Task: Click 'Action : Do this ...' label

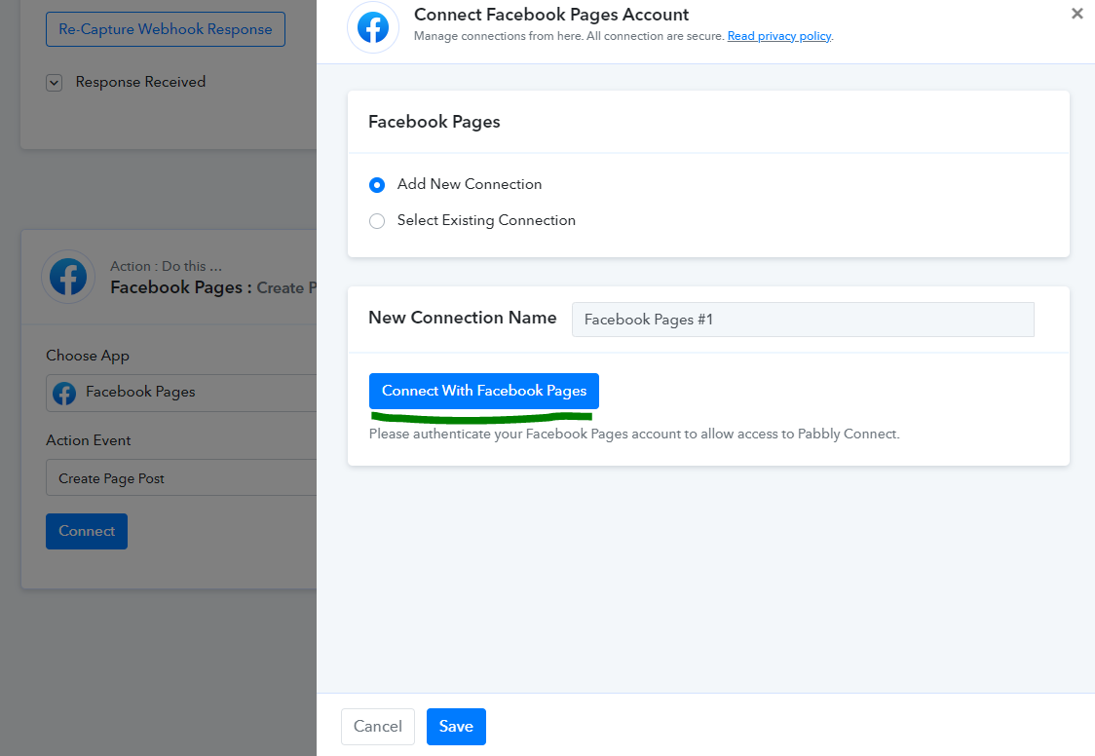Action: click(167, 266)
